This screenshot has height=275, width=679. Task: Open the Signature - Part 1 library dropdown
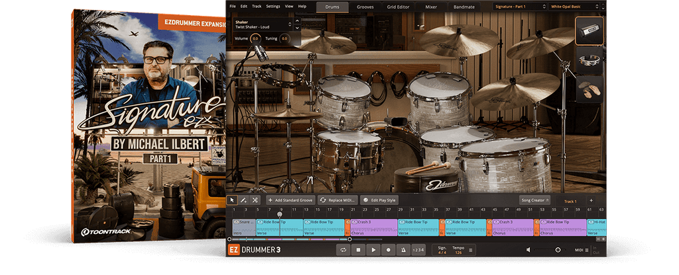520,7
